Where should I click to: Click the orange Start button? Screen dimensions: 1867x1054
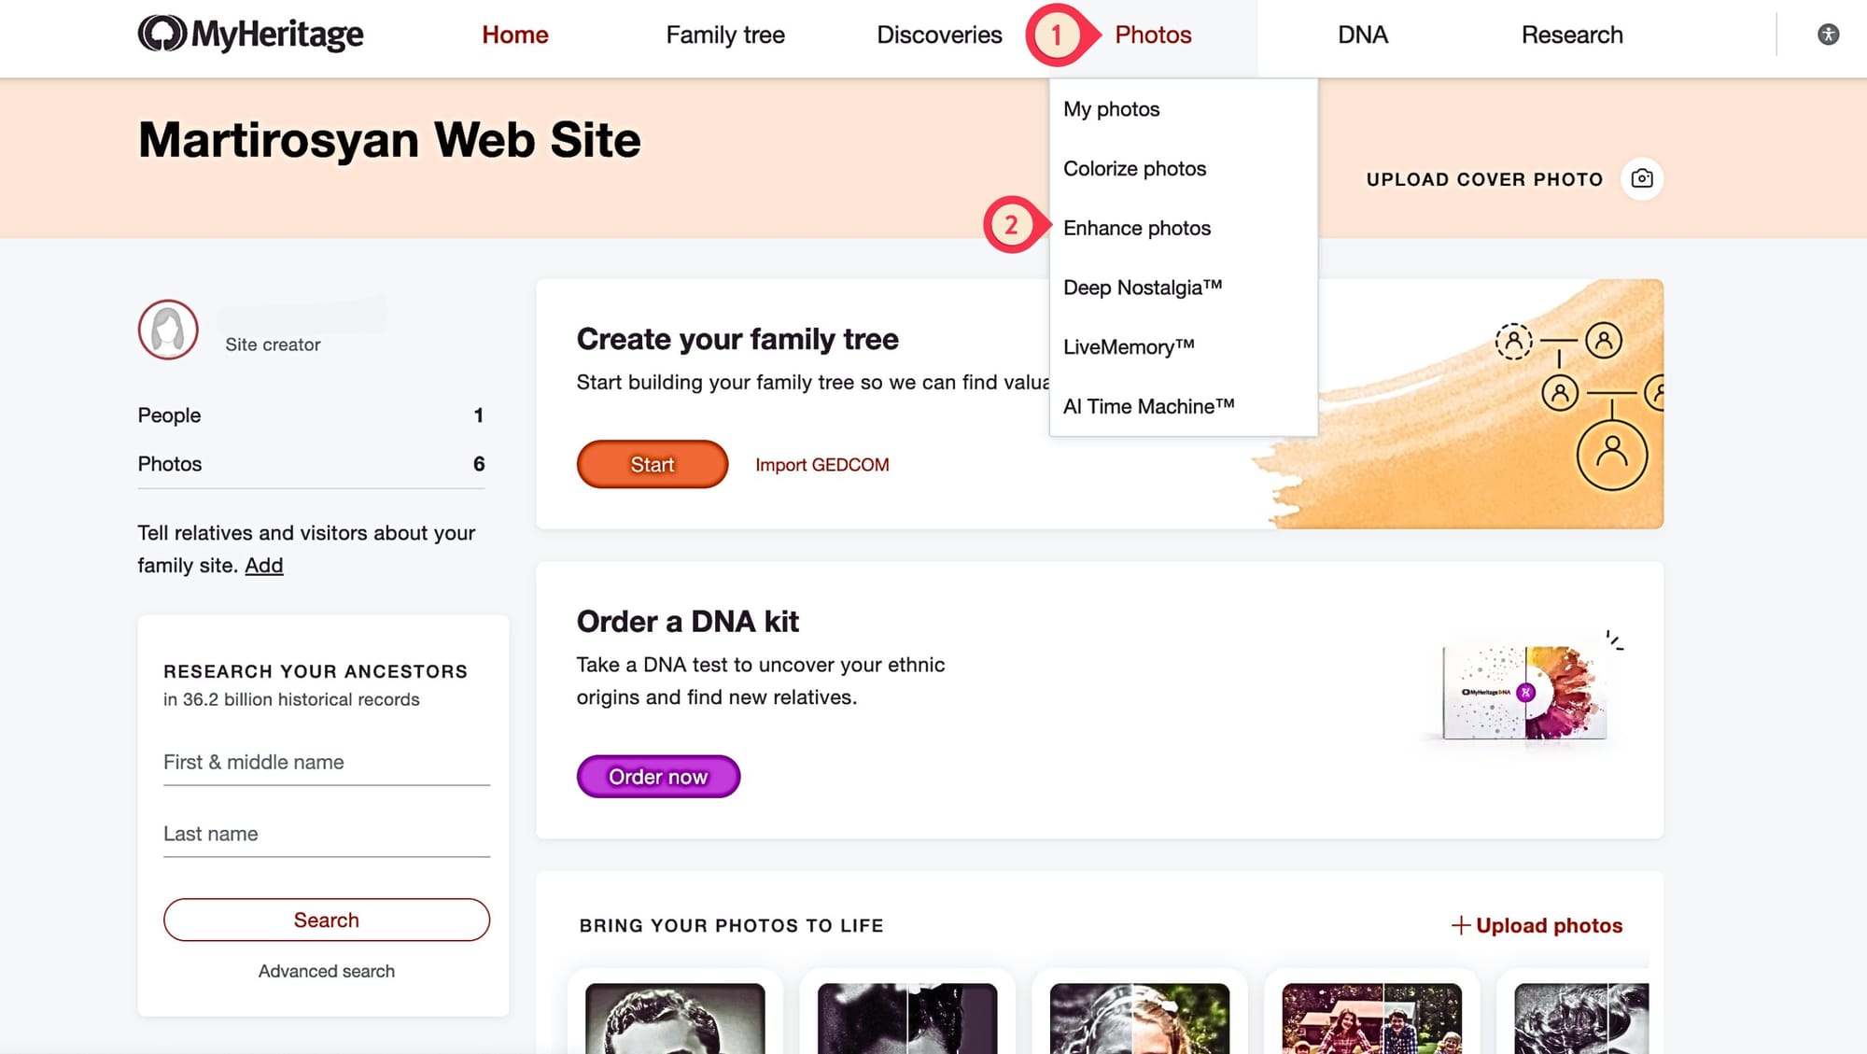pyautogui.click(x=653, y=464)
